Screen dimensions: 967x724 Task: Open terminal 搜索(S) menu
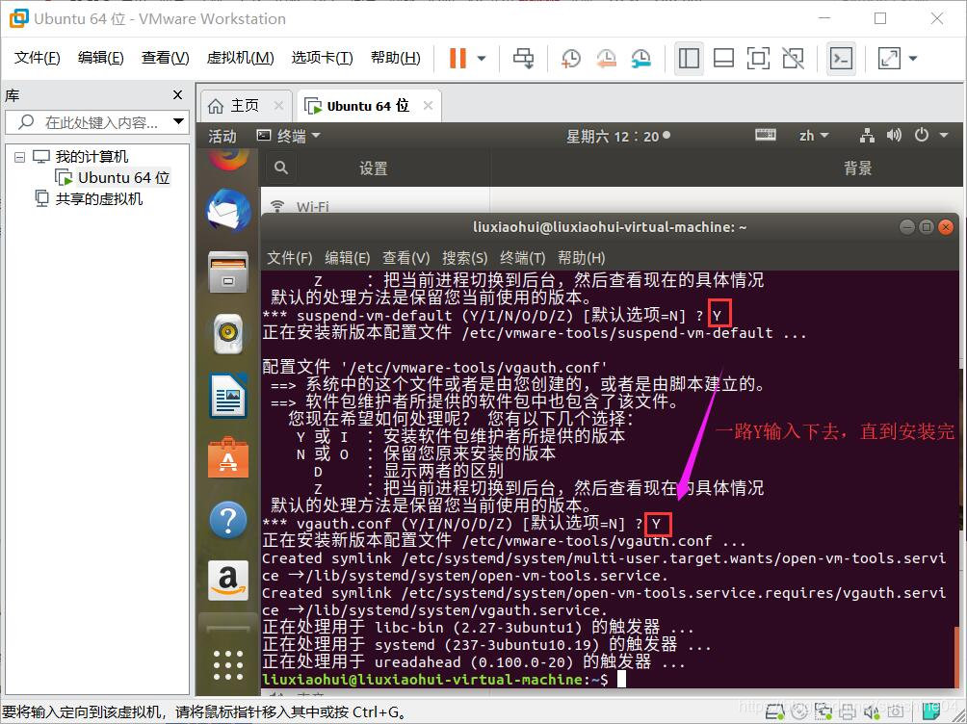[x=464, y=258]
